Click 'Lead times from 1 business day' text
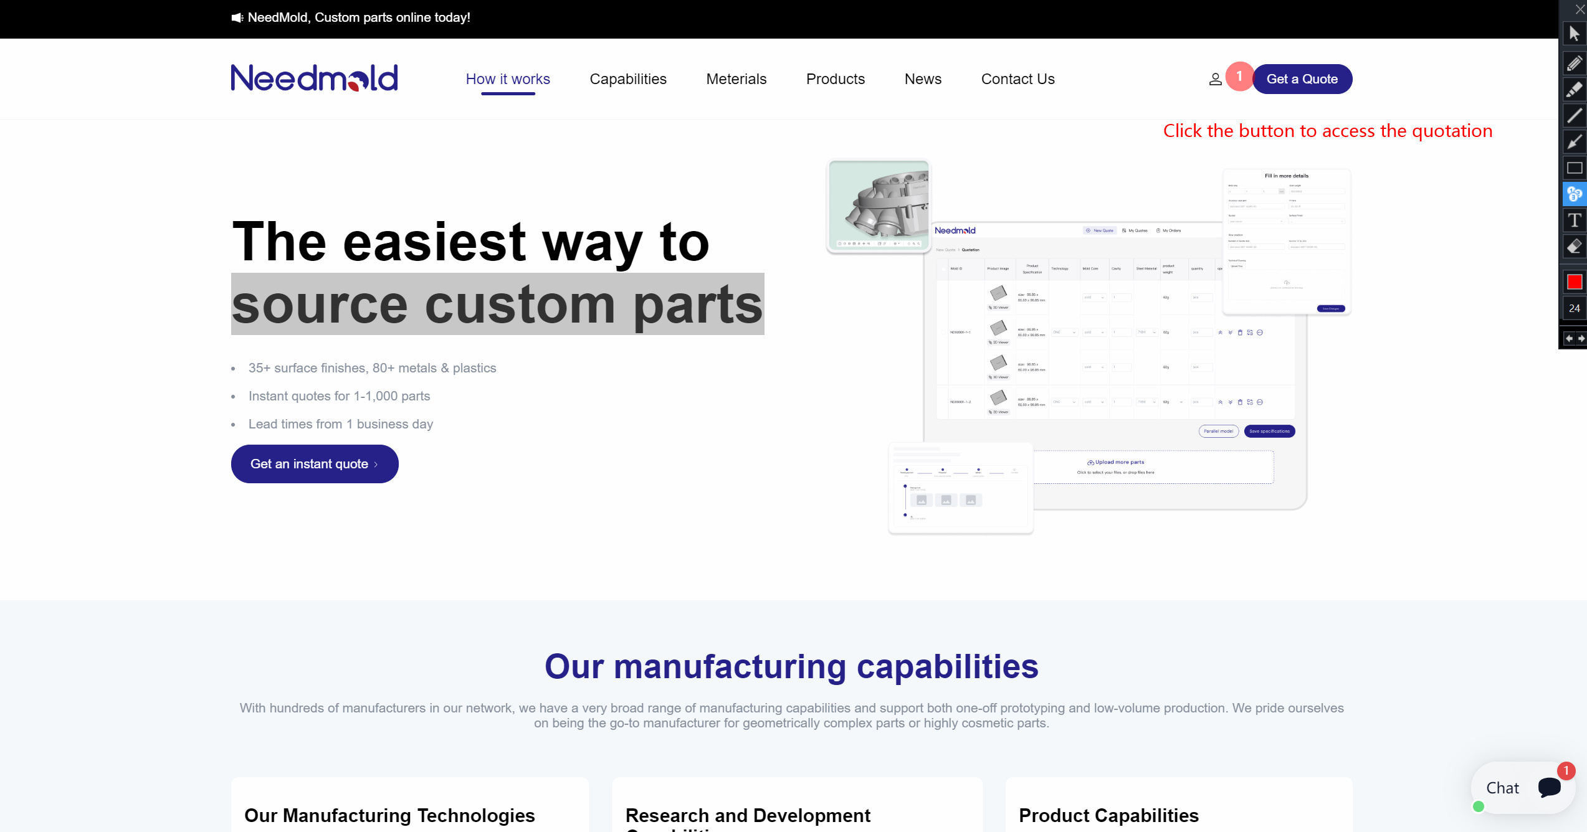Image resolution: width=1587 pixels, height=832 pixels. pos(341,424)
